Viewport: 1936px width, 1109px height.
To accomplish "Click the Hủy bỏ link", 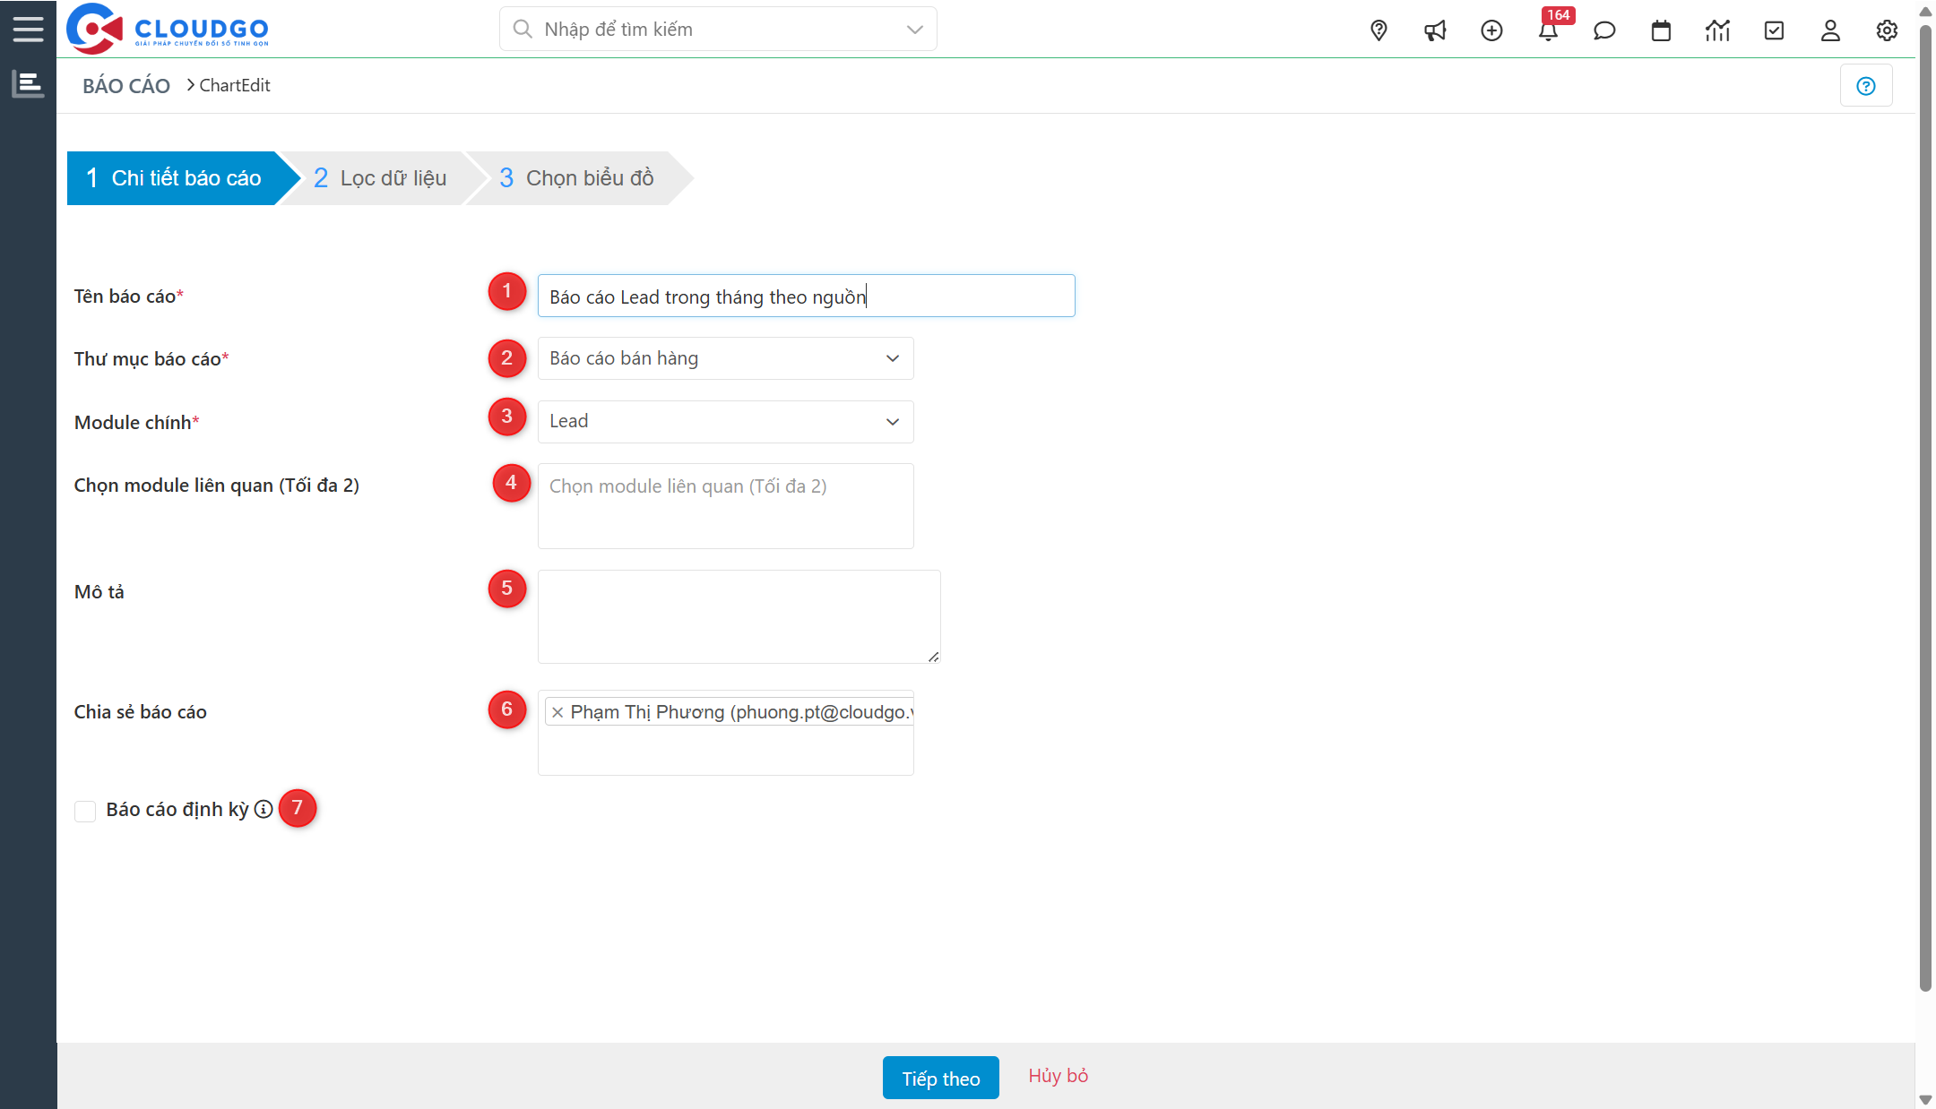I will coord(1058,1077).
